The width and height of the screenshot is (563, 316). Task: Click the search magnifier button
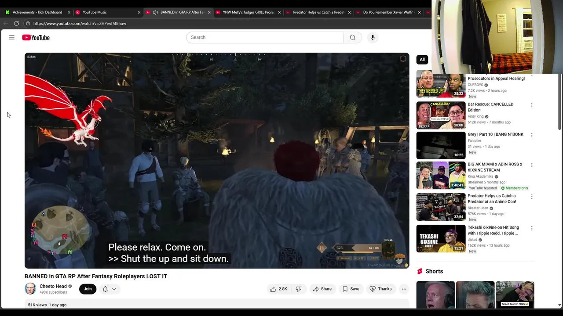(x=352, y=37)
